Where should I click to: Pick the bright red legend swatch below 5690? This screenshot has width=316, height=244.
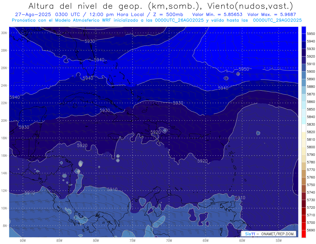303,234
